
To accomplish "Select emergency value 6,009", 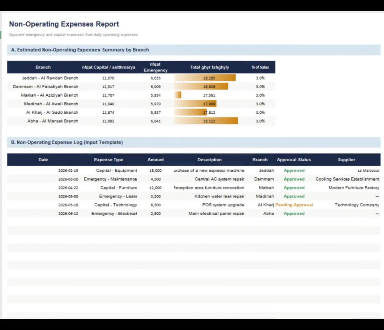I will point(156,87).
